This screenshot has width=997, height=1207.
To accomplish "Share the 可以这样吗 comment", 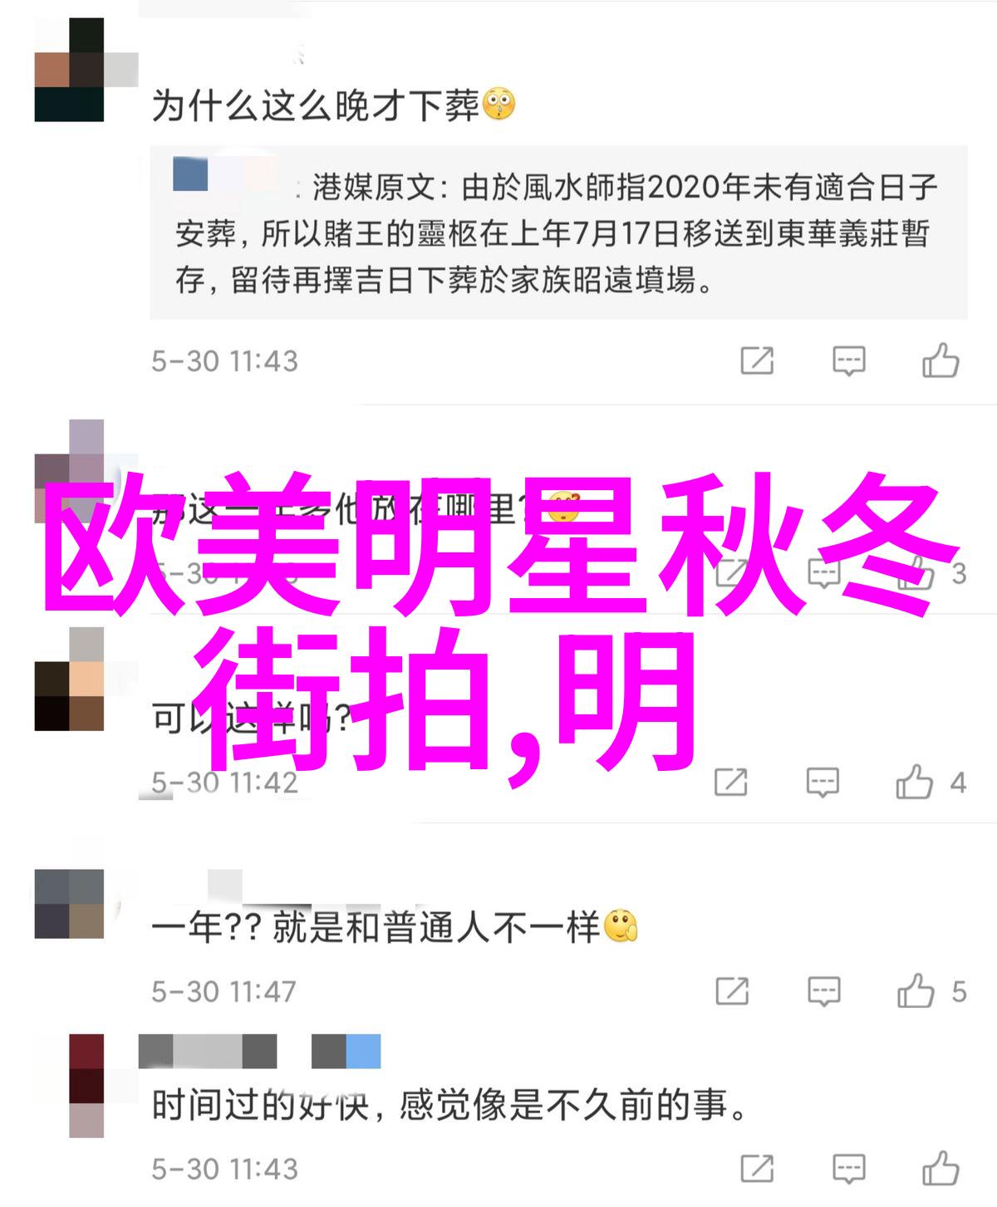I will tap(730, 782).
